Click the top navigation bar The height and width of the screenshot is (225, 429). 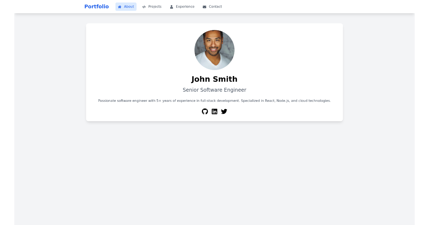click(x=214, y=6)
